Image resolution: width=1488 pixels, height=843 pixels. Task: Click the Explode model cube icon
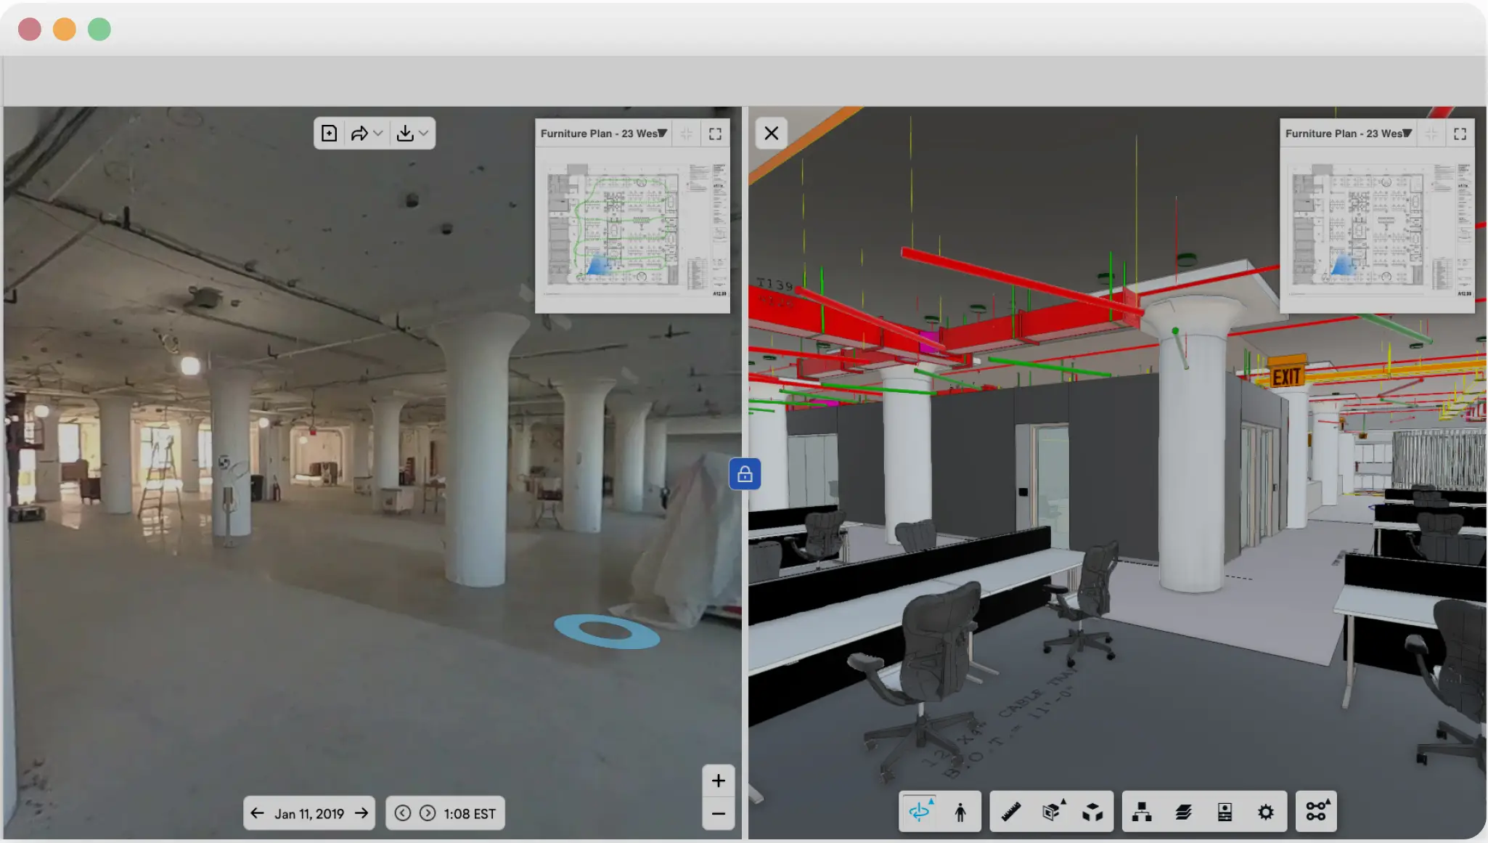click(1092, 812)
